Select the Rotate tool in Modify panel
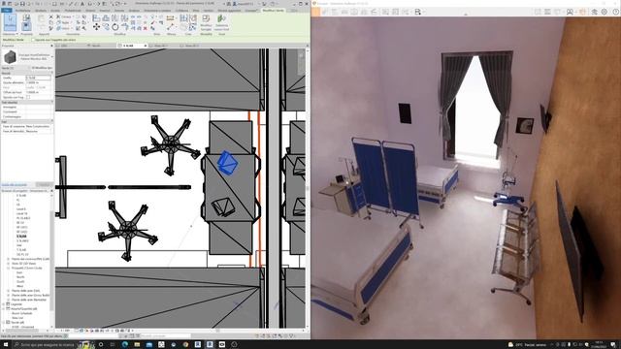This screenshot has width=621, height=349. 114,27
